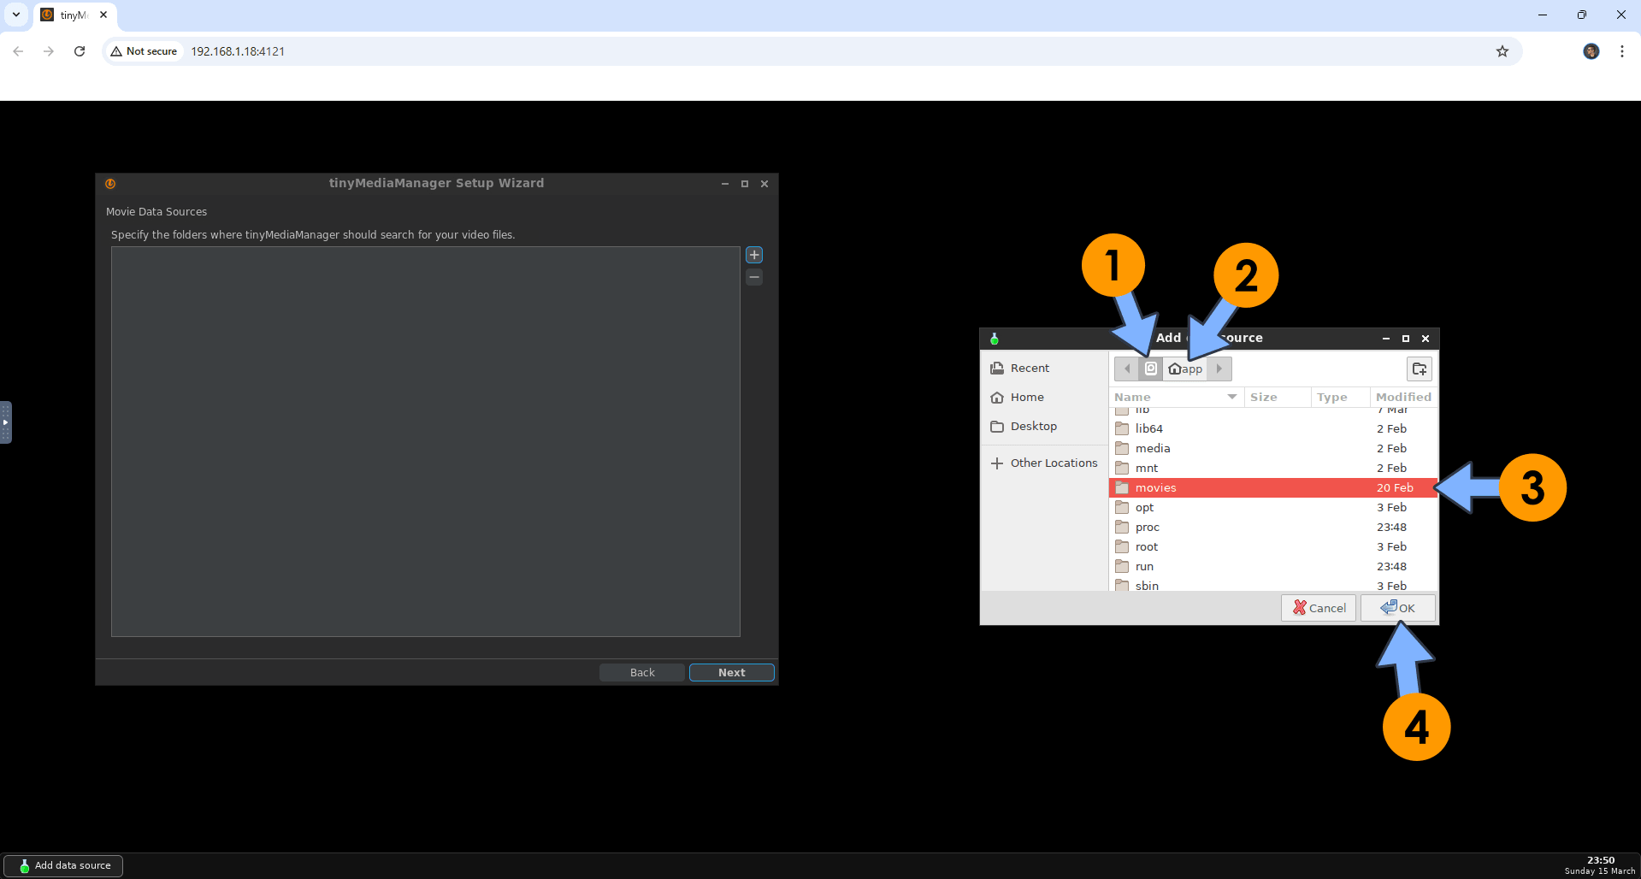Viewport: 1641px width, 879px height.
Task: Click the Next button in setup wizard
Action: (x=731, y=672)
